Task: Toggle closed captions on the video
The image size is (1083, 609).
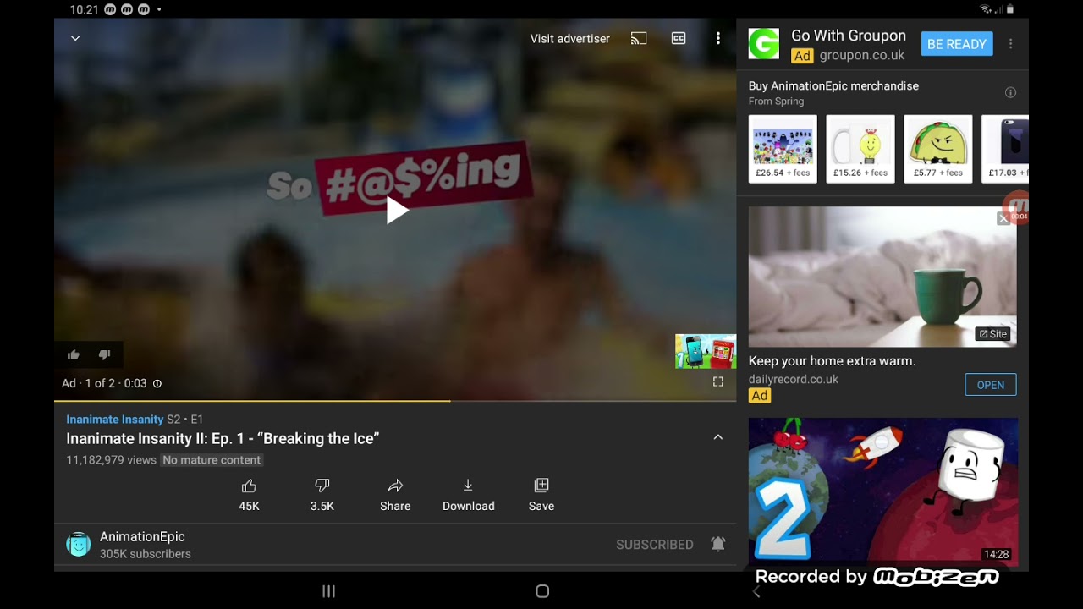Action: (679, 38)
